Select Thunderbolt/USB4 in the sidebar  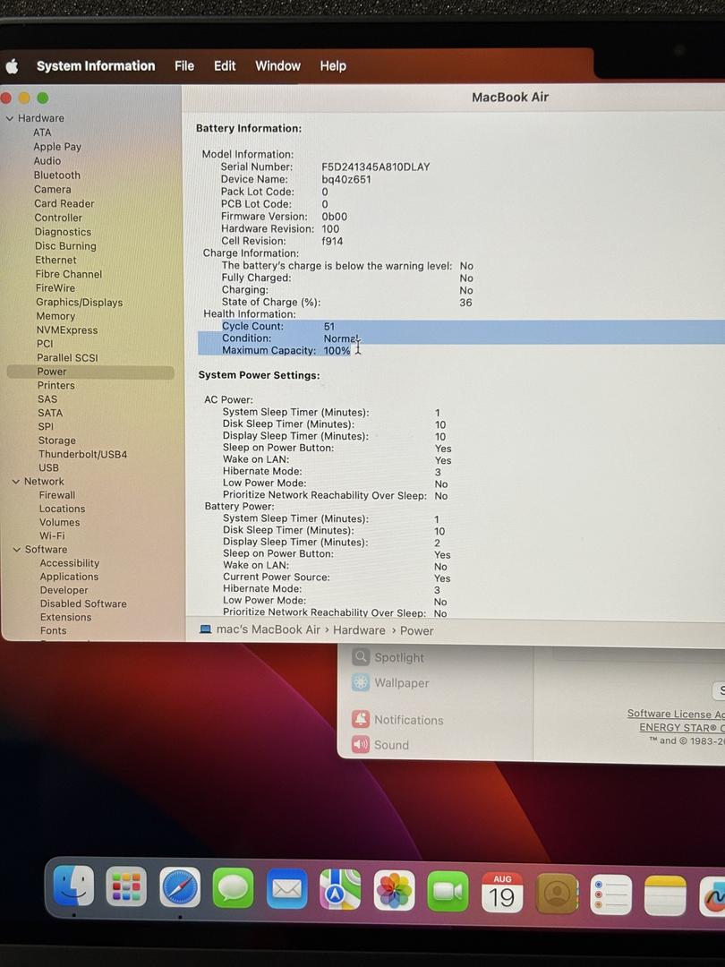82,455
